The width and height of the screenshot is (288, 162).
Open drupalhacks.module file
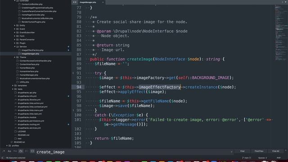tap(27, 117)
